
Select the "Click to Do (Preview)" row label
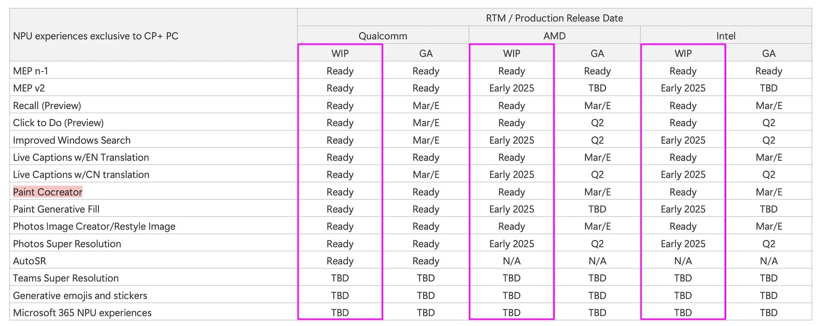[58, 123]
